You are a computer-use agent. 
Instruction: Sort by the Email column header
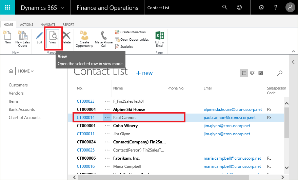(x=208, y=88)
